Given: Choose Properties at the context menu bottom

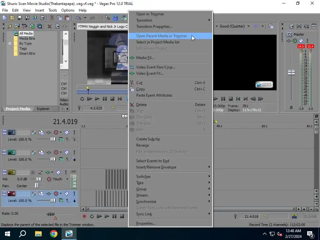Looking at the screenshot, I should click(170, 223).
